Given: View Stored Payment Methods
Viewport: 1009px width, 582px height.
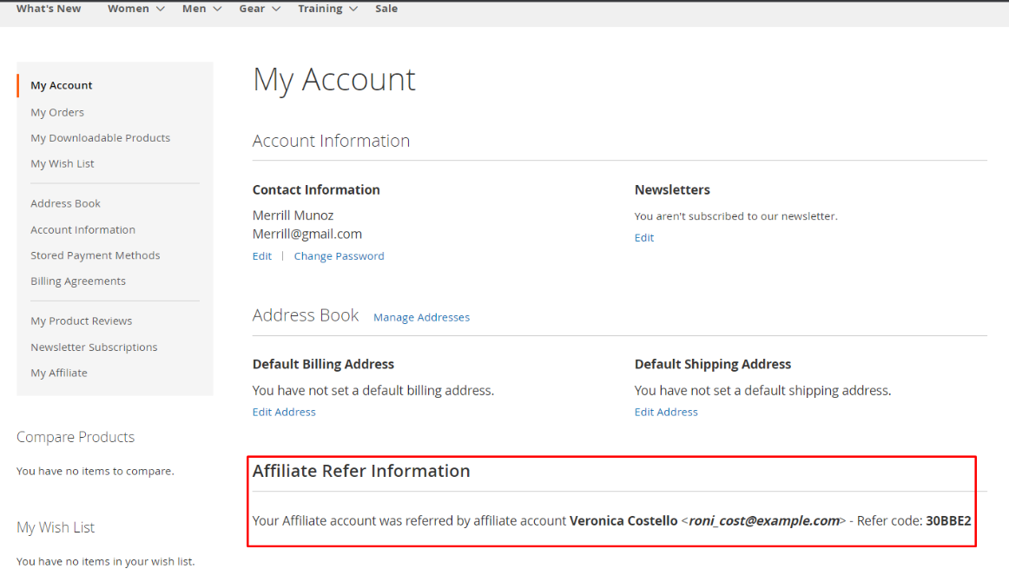Looking at the screenshot, I should click(95, 255).
